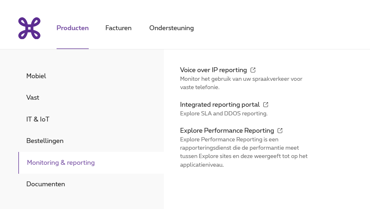Switch to the Producten tab
370x209 pixels.
[x=72, y=28]
